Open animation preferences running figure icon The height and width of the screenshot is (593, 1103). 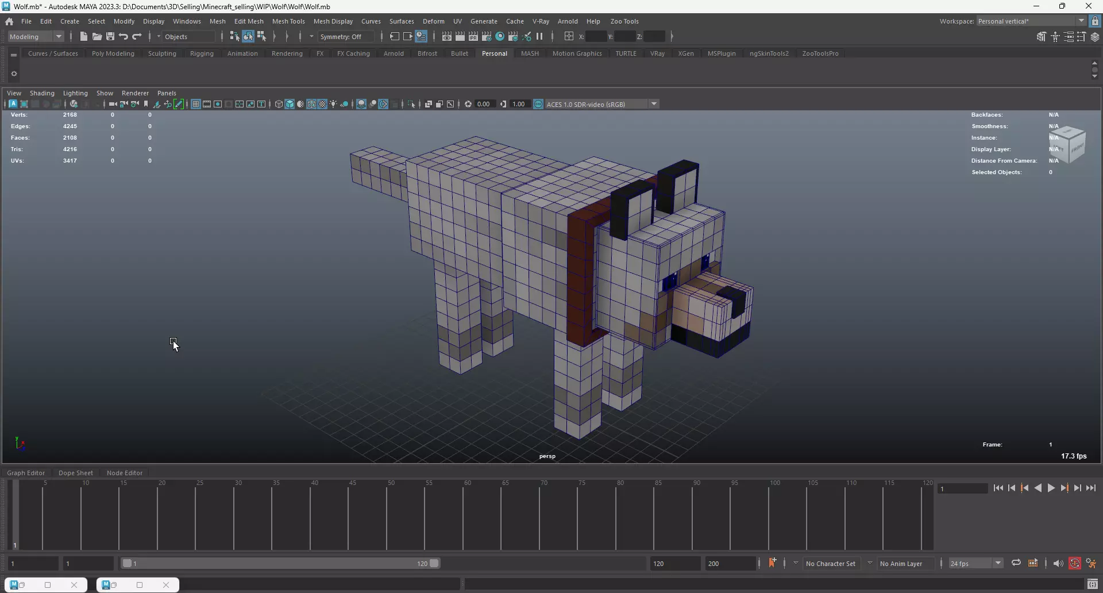click(x=1091, y=563)
